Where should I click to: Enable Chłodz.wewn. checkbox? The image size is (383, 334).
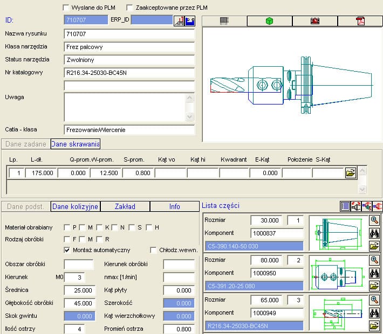153,250
